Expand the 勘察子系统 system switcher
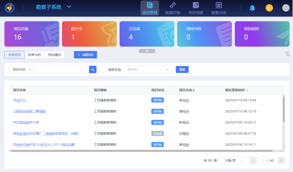Viewport: 293px width, 172px height. 69,7
